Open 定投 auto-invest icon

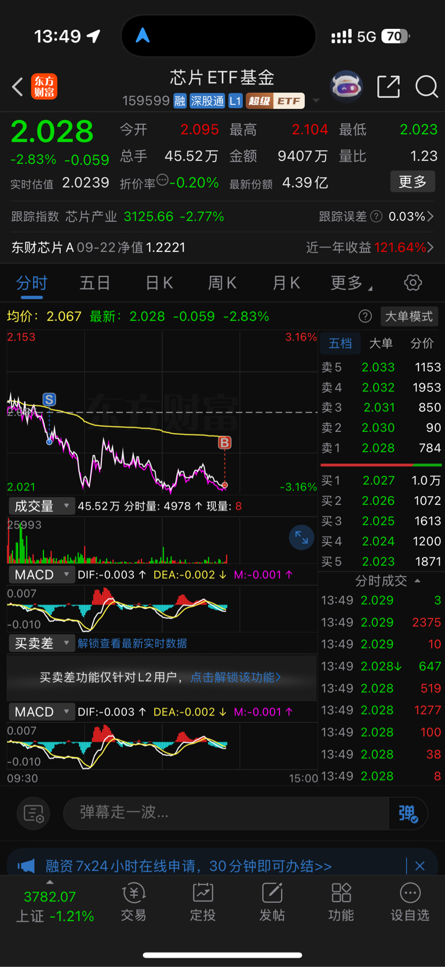tap(203, 903)
